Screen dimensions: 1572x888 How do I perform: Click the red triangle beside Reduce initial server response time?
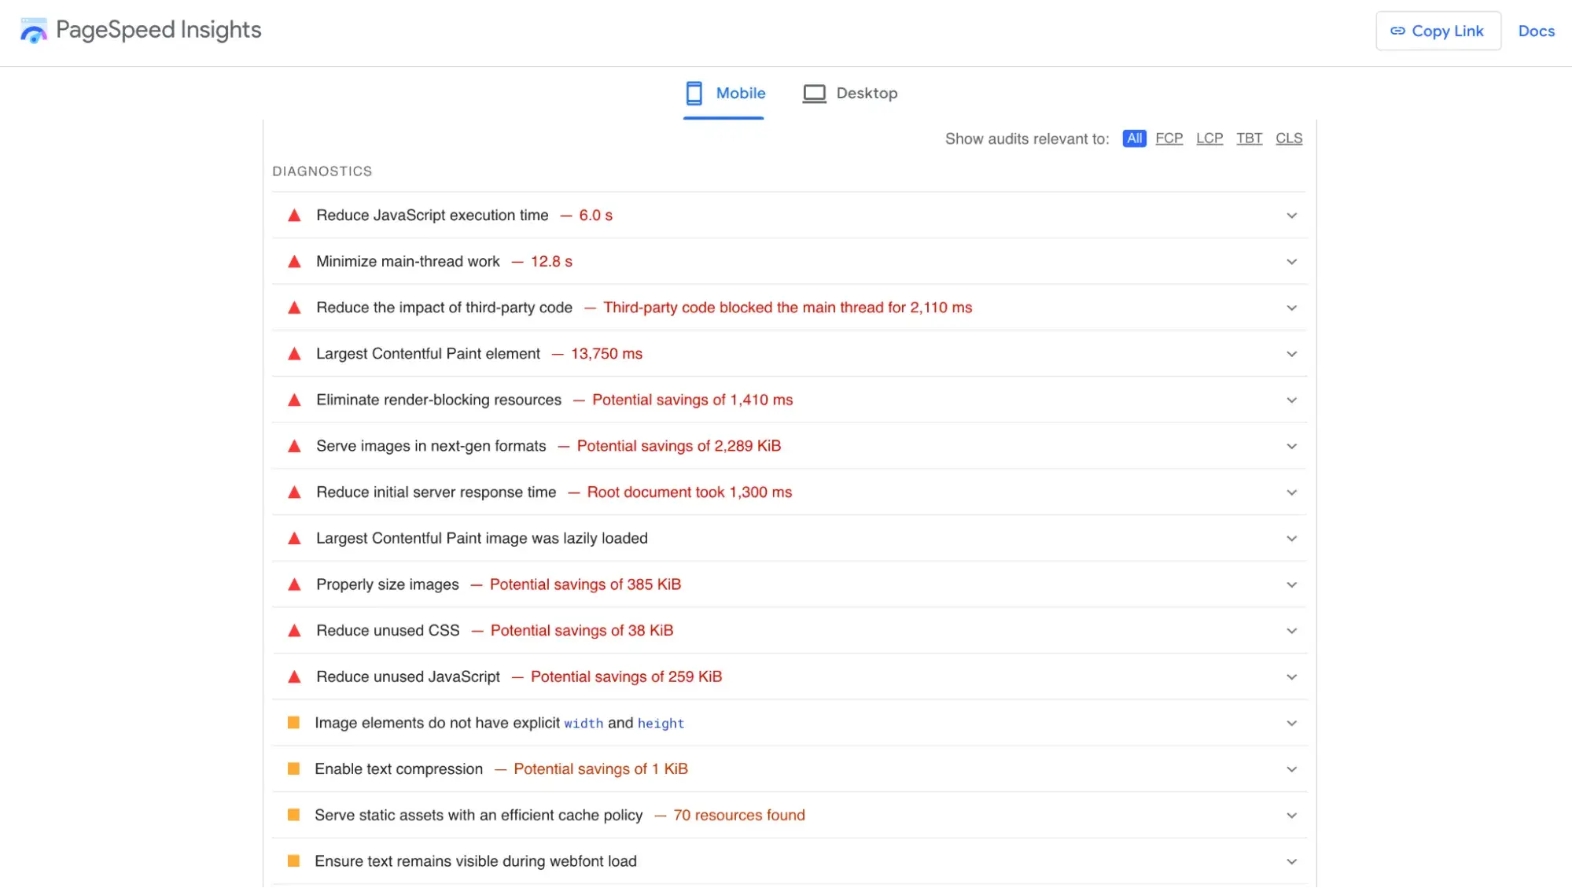(x=294, y=492)
